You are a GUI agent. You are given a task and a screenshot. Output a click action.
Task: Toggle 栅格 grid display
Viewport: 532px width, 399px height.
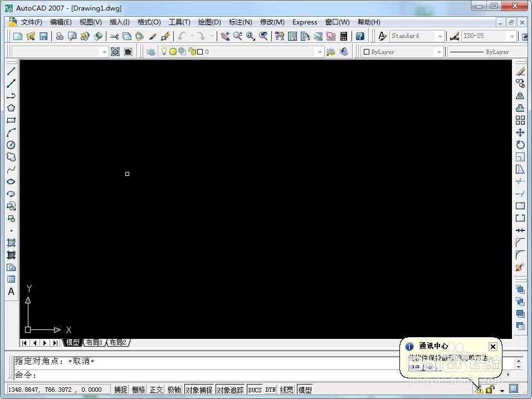tap(138, 390)
